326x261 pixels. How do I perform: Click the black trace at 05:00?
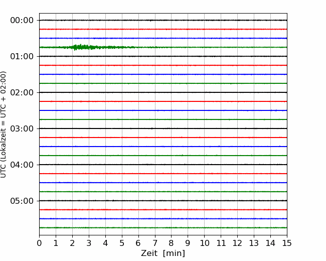pos(163,201)
